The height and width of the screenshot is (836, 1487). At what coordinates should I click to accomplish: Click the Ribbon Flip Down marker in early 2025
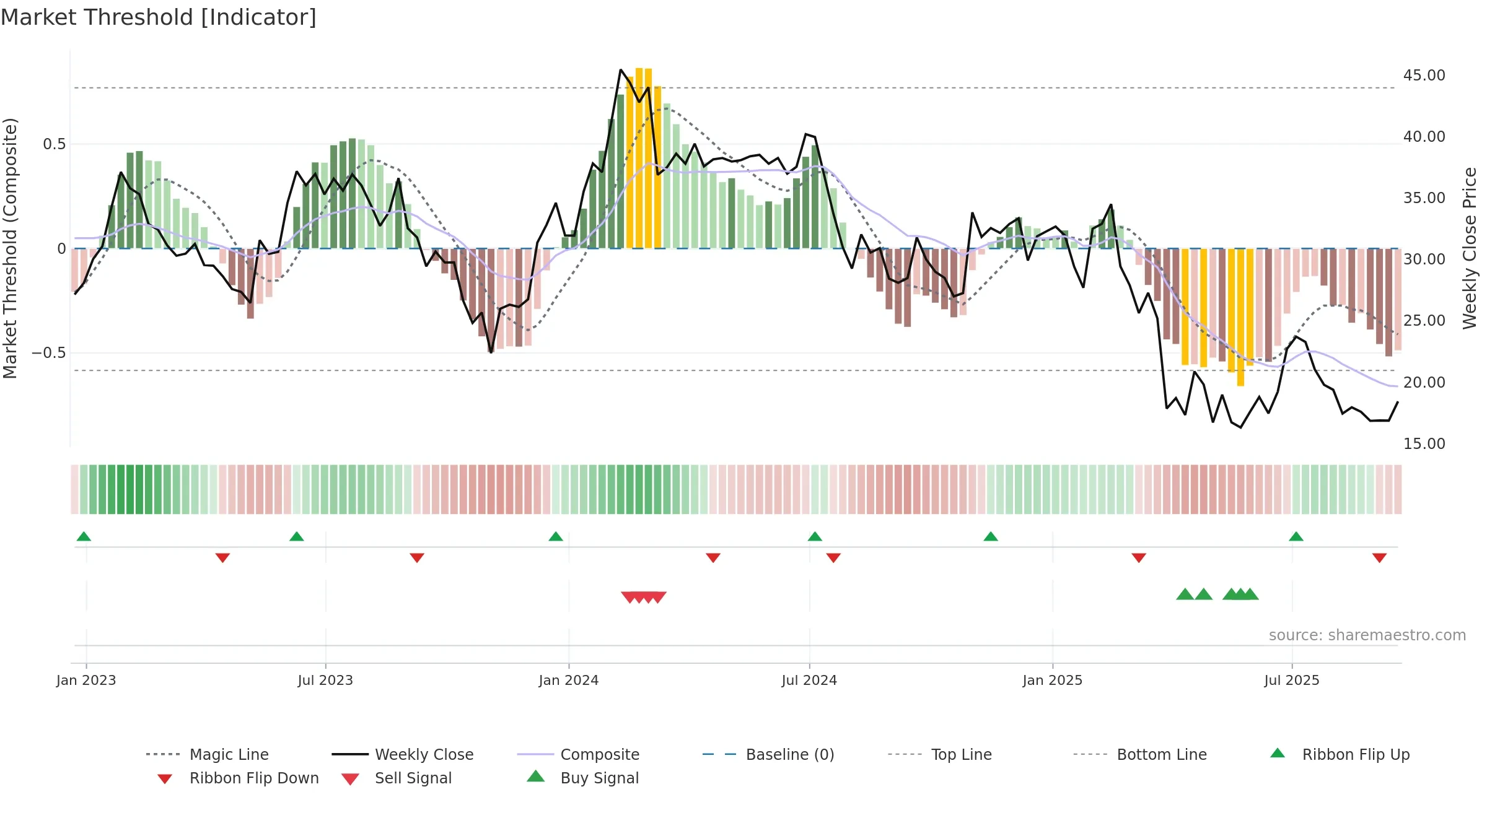pyautogui.click(x=1139, y=558)
